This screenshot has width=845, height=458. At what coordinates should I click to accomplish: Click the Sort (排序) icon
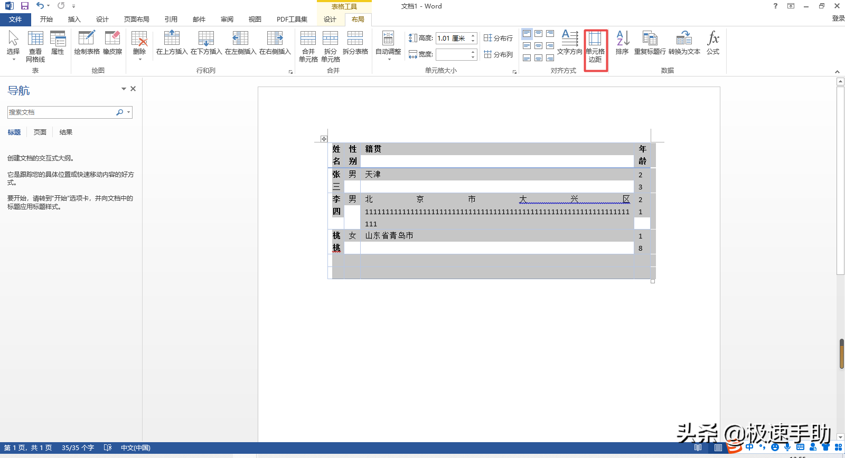pos(622,43)
